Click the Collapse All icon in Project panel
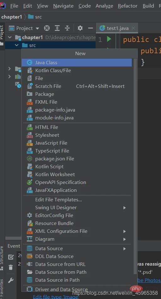The image size is (161, 299). point(67,28)
